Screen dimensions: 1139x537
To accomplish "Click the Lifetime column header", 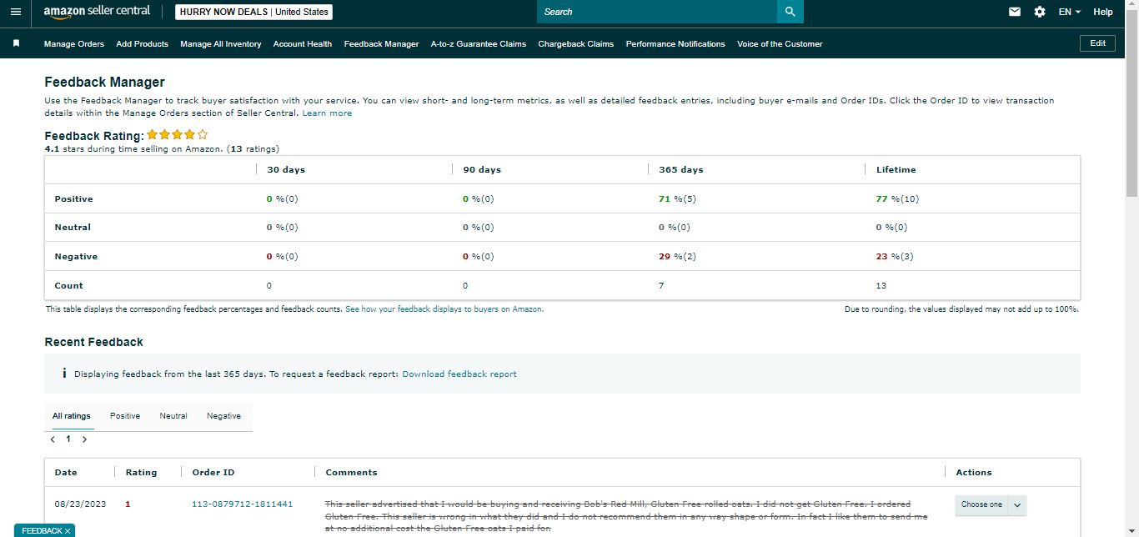I will 896,169.
